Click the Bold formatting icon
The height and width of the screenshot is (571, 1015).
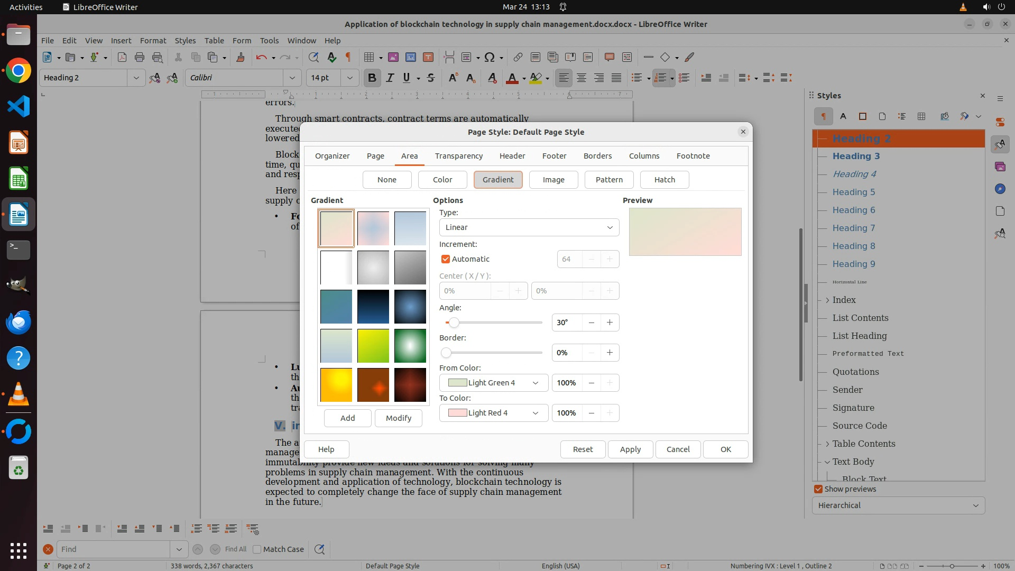coord(372,78)
